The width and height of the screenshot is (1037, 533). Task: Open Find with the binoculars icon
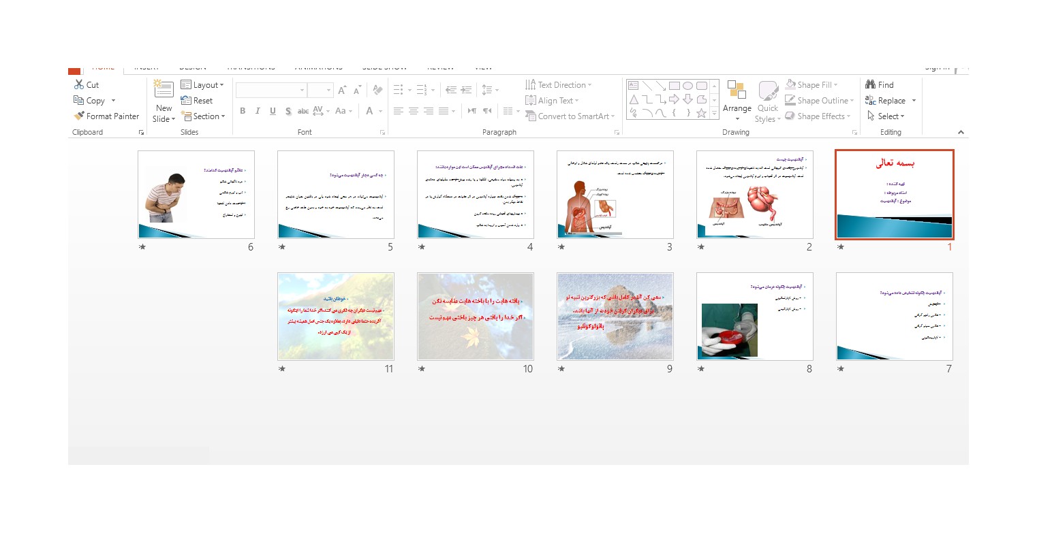870,85
